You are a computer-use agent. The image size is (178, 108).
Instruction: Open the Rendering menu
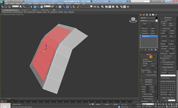click(60, 4)
